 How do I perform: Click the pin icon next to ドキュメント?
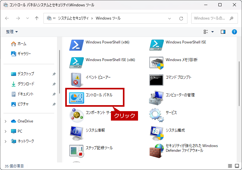tap(54, 94)
